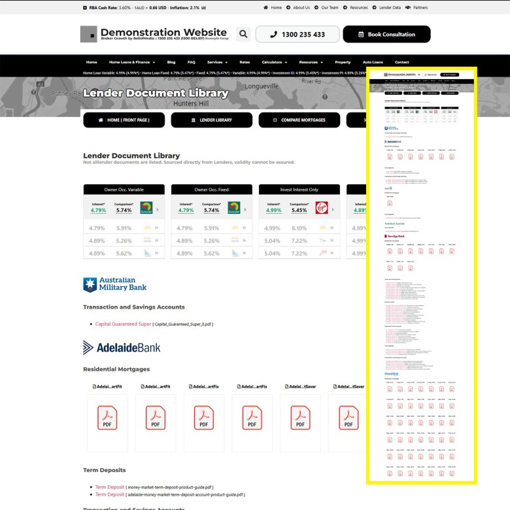Viewport: 510px width, 510px height.
Task: Open Resources dropdown in main navigation
Action: coord(311,62)
